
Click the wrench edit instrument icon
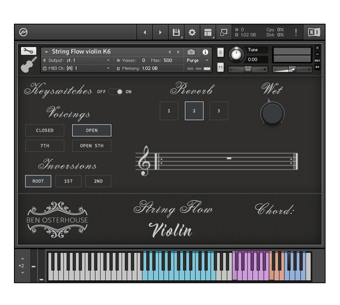pos(29,51)
